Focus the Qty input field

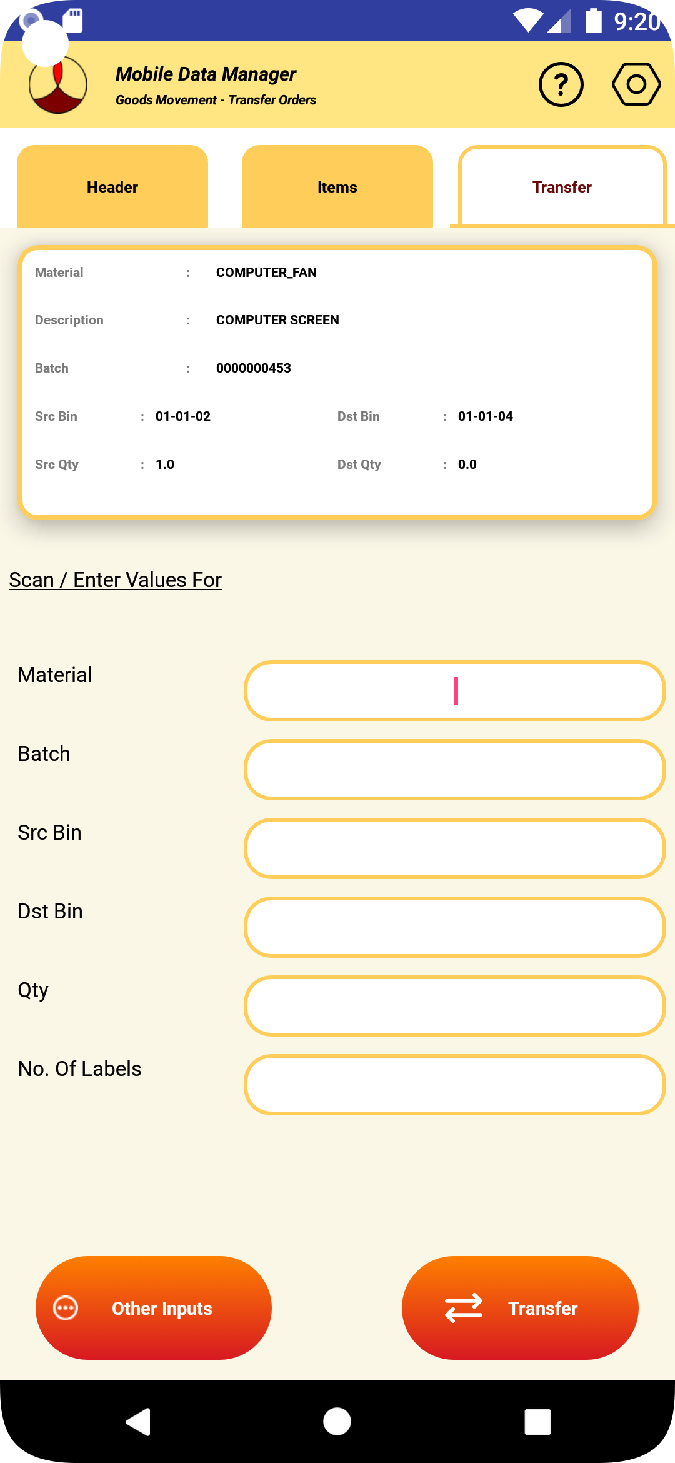pos(454,1006)
